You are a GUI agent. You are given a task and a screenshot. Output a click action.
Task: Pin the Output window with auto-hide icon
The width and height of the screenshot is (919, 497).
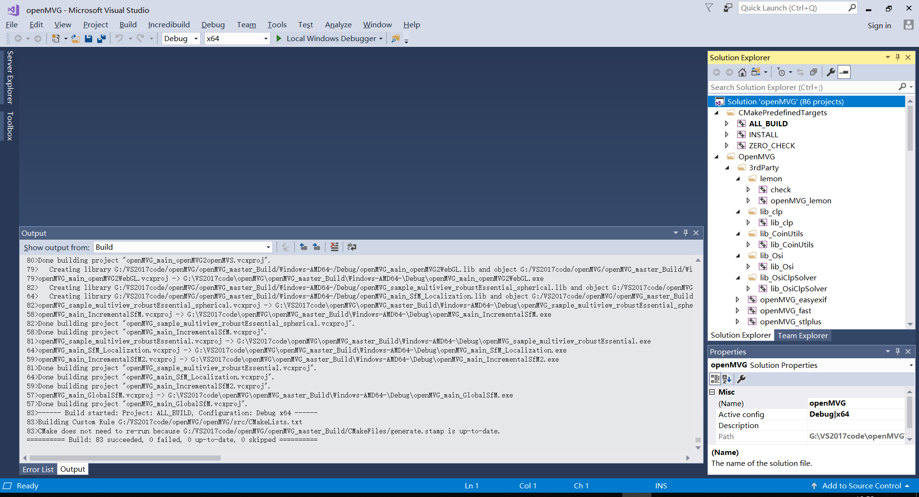pos(685,233)
